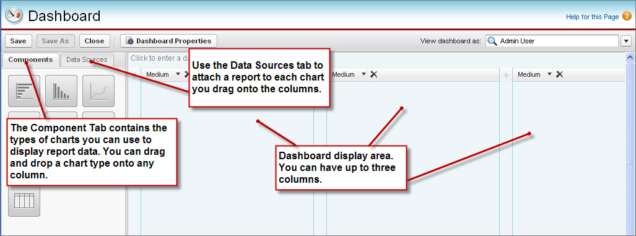Open the second column's Medium size dropdown
636x236 pixels.
pos(364,74)
